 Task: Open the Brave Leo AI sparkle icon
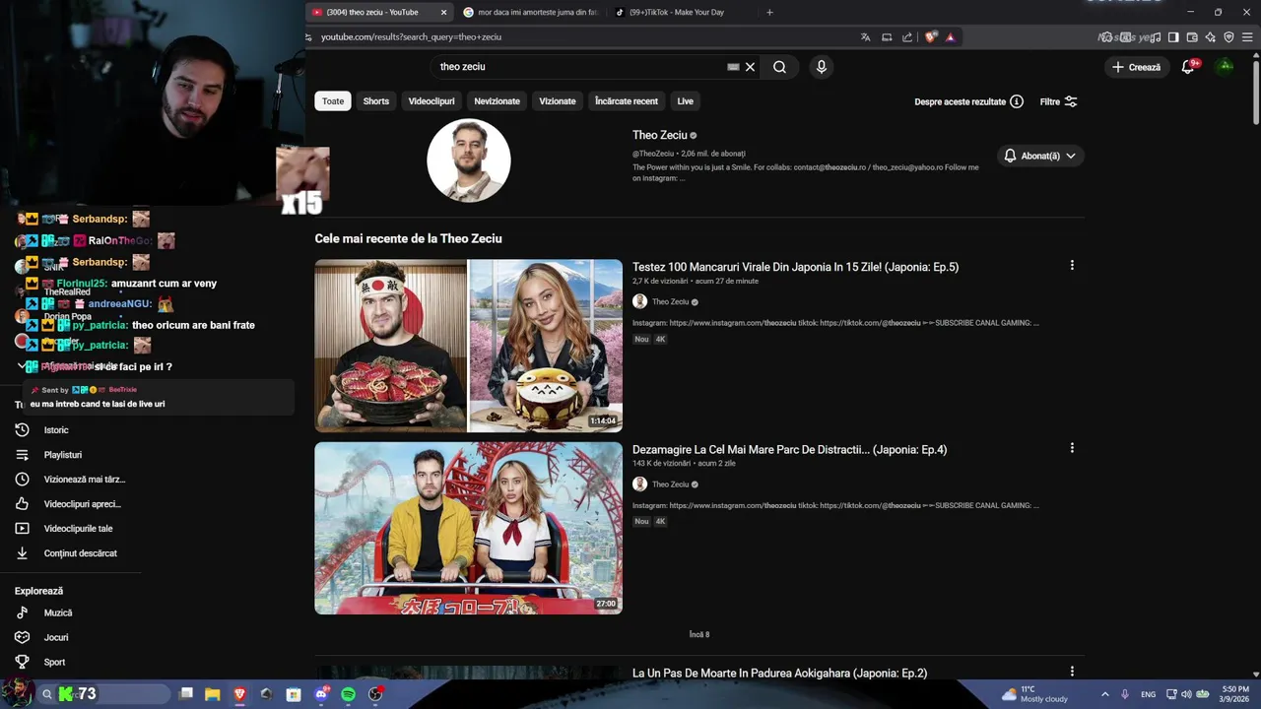pos(1211,37)
